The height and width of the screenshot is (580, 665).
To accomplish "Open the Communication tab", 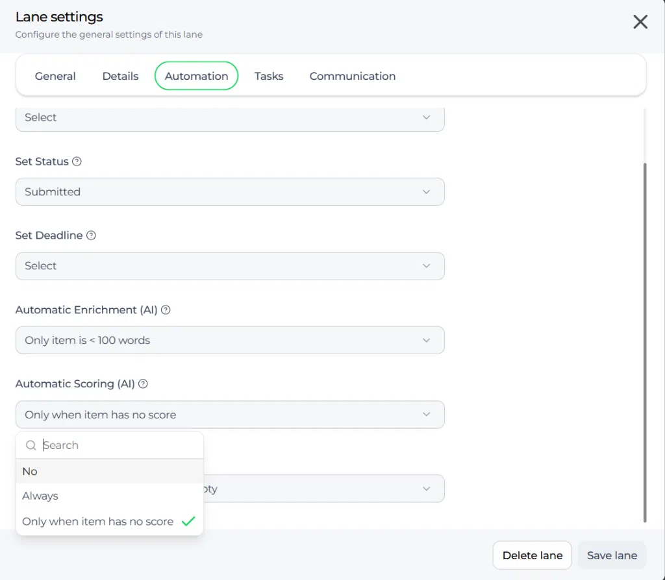I will pyautogui.click(x=353, y=77).
